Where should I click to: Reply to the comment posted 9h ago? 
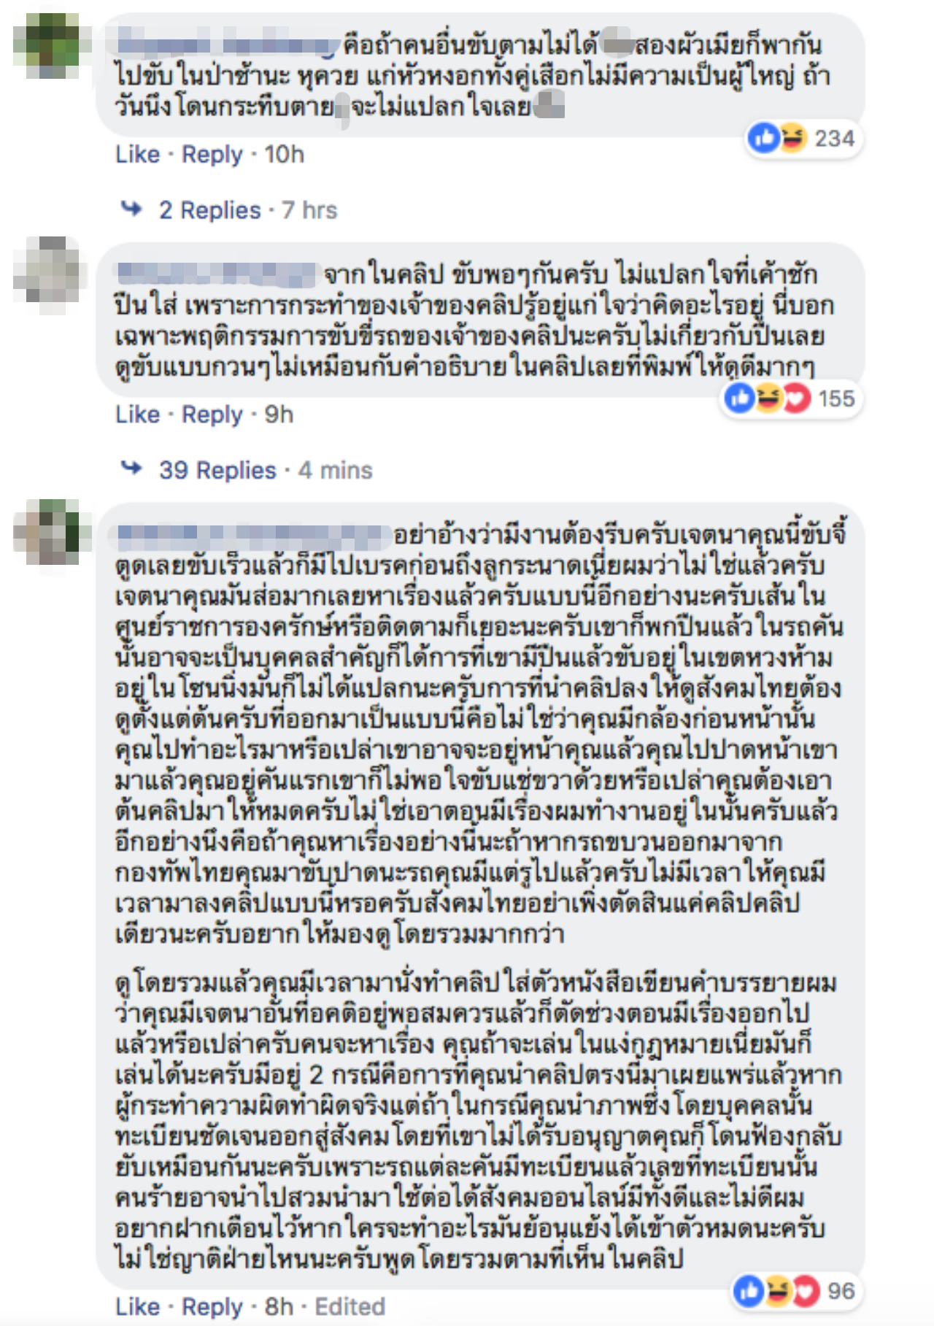coord(212,415)
